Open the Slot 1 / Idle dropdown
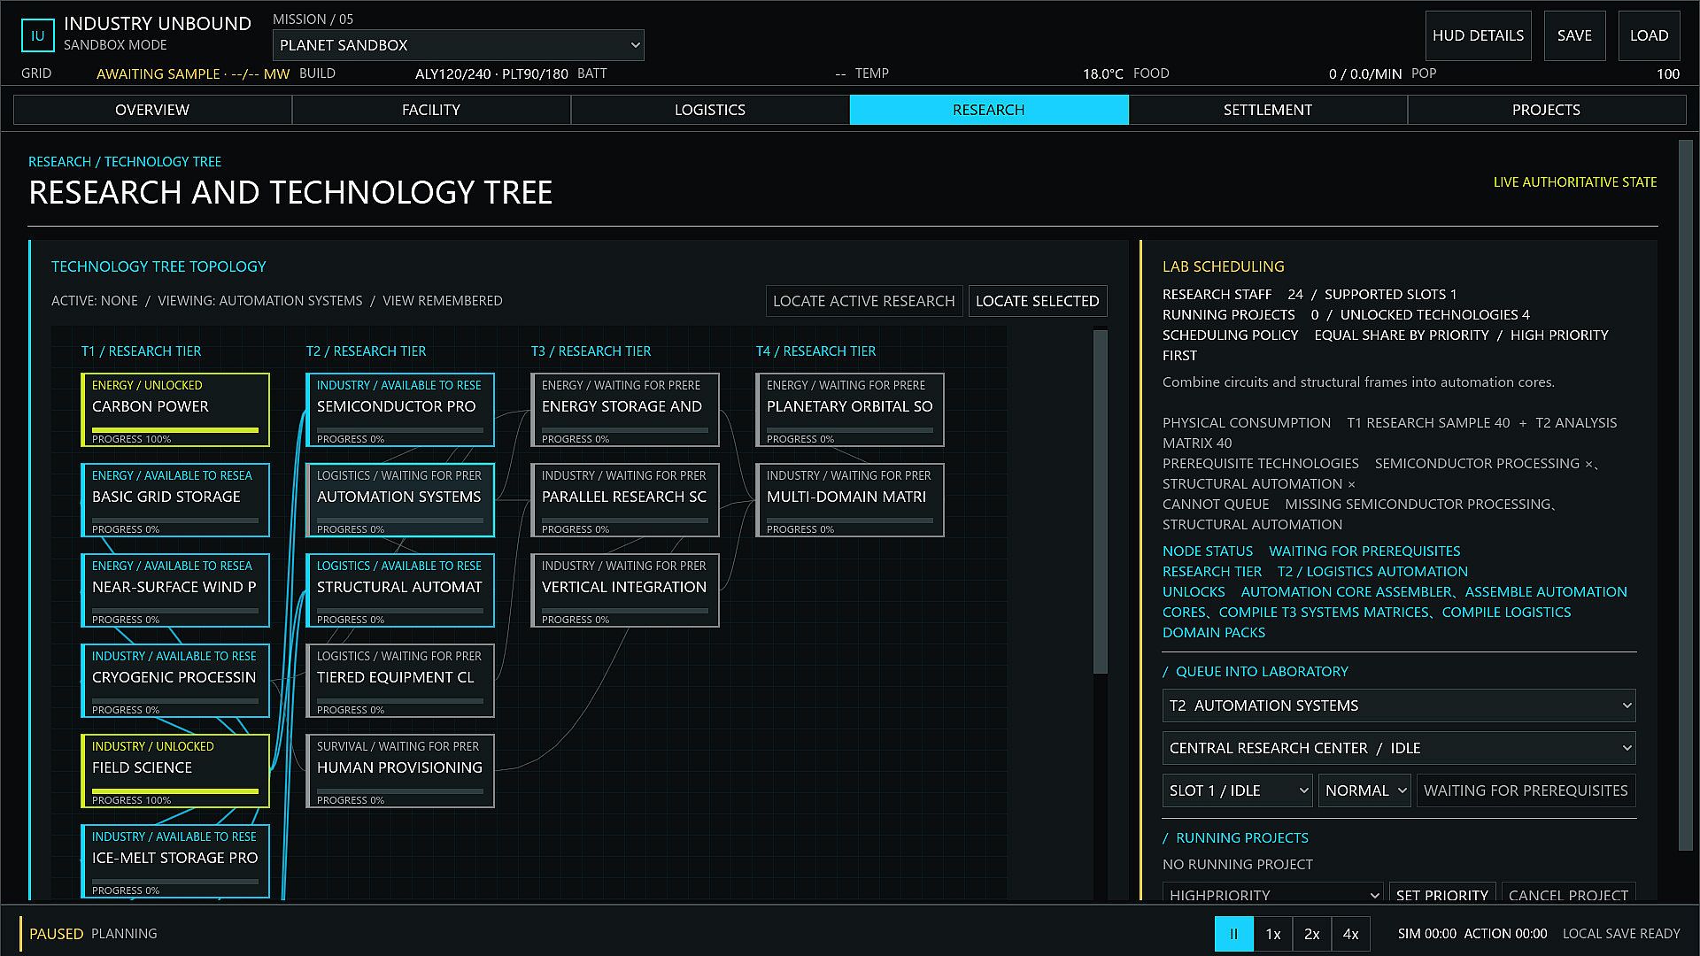Image resolution: width=1700 pixels, height=956 pixels. click(x=1238, y=790)
